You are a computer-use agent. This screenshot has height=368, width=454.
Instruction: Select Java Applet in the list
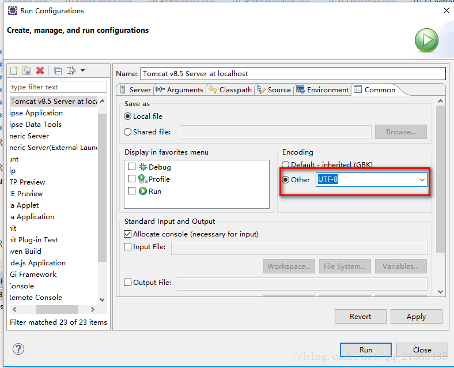(x=24, y=205)
